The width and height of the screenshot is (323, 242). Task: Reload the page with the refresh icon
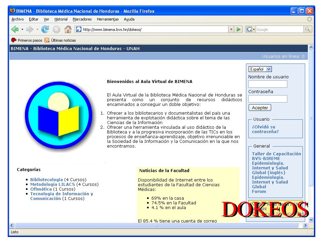(x=45, y=30)
